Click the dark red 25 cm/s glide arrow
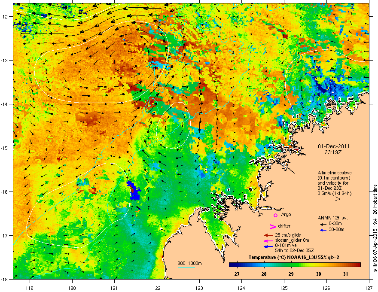 269,235
